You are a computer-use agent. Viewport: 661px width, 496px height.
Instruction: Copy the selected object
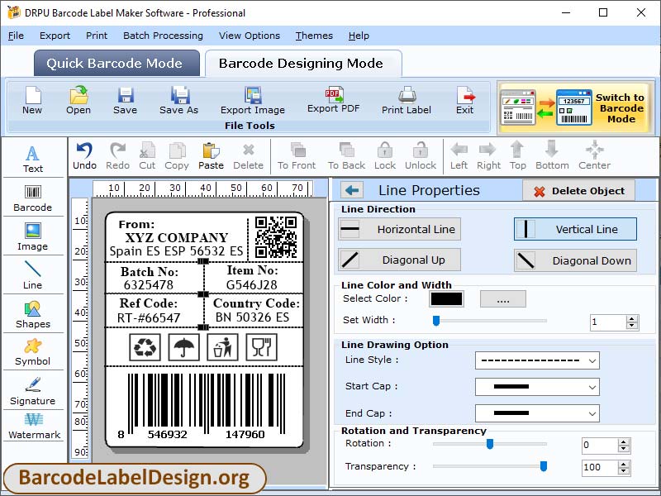coord(177,156)
